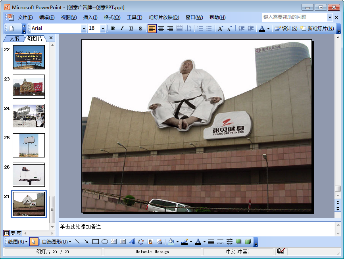Screen dimensions: 344x259
Task: Switch to the 大纲 outline tab
Action: (x=14, y=38)
